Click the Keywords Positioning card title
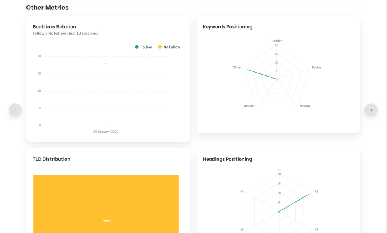387x233 pixels. (227, 27)
